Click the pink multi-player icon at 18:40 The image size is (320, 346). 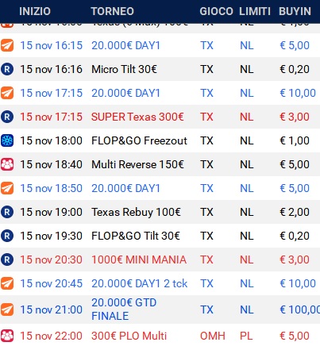tap(7, 164)
